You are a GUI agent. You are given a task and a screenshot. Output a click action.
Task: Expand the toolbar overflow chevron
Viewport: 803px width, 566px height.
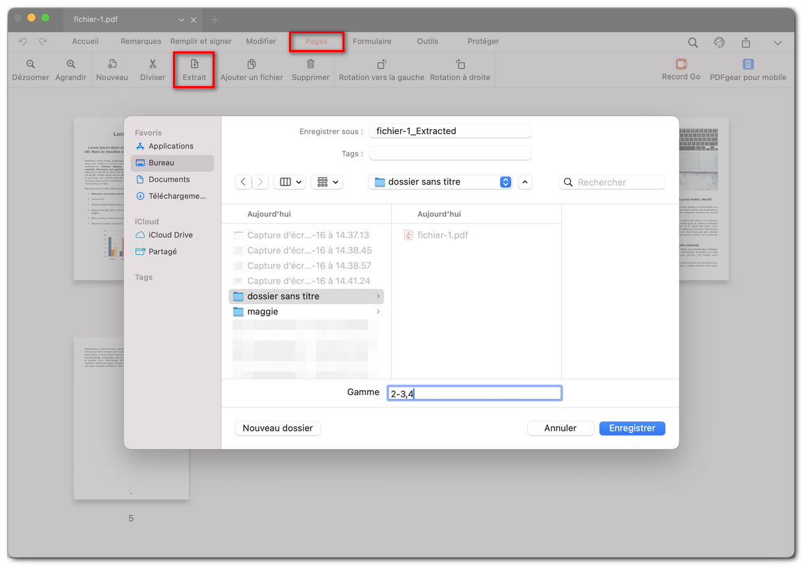click(x=778, y=42)
